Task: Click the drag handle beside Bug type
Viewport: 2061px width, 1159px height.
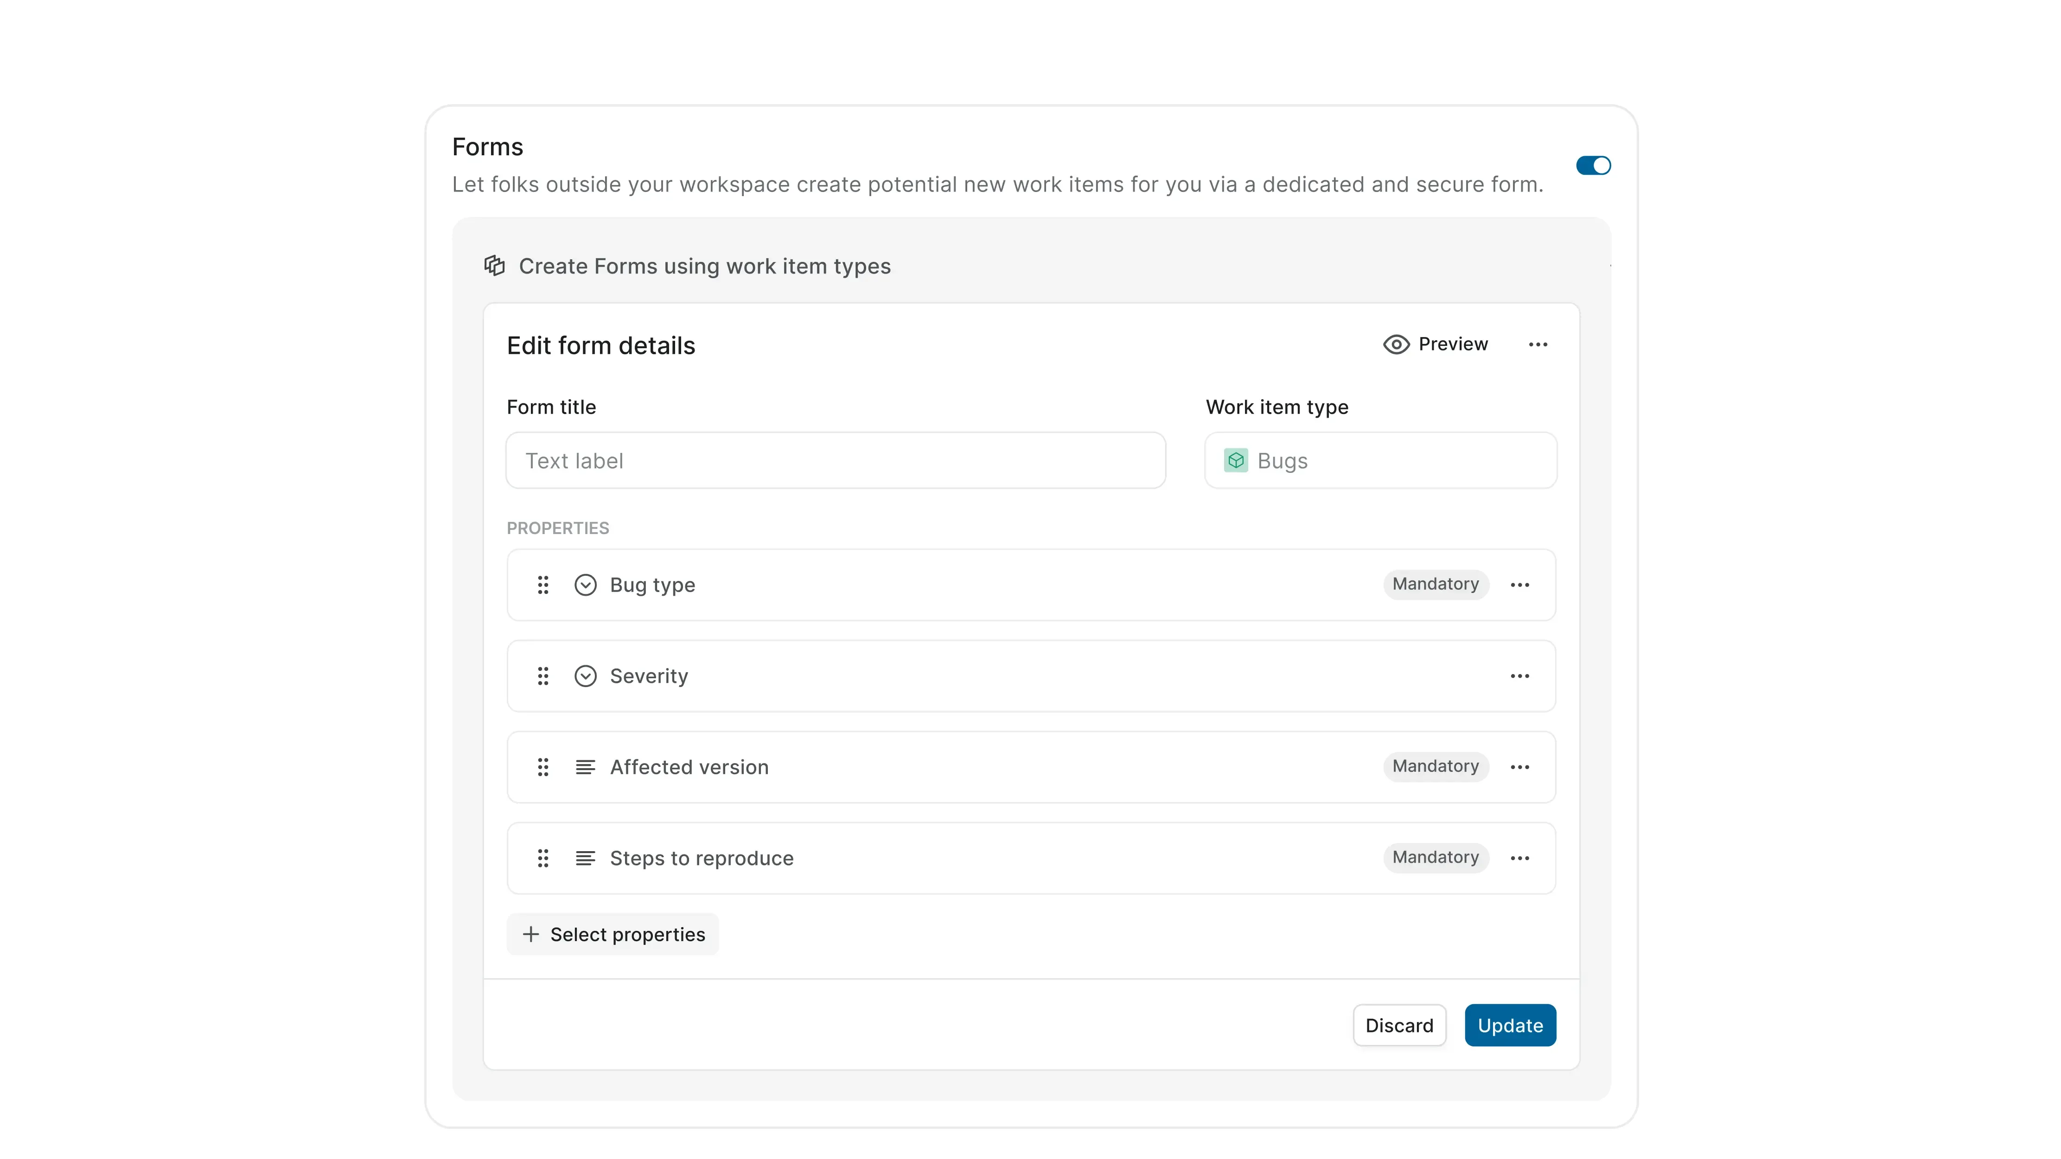Action: tap(543, 585)
